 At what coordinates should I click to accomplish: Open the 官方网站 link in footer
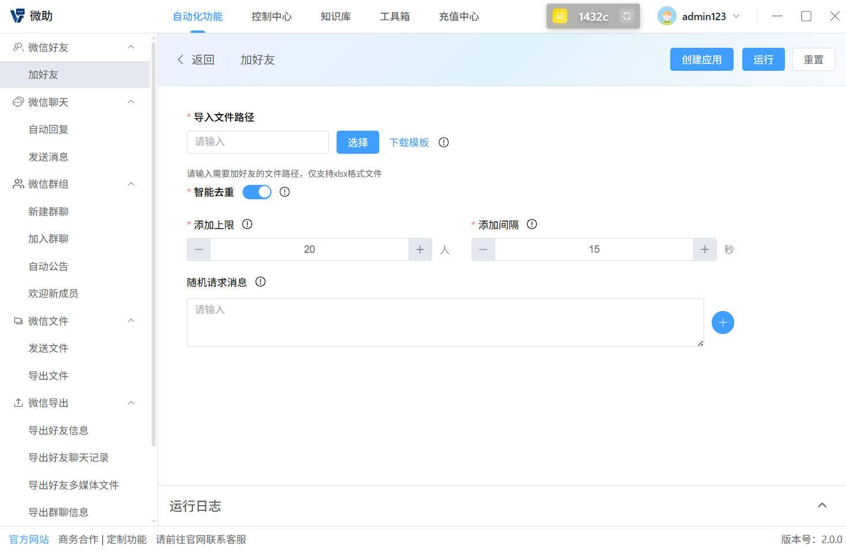click(x=29, y=539)
